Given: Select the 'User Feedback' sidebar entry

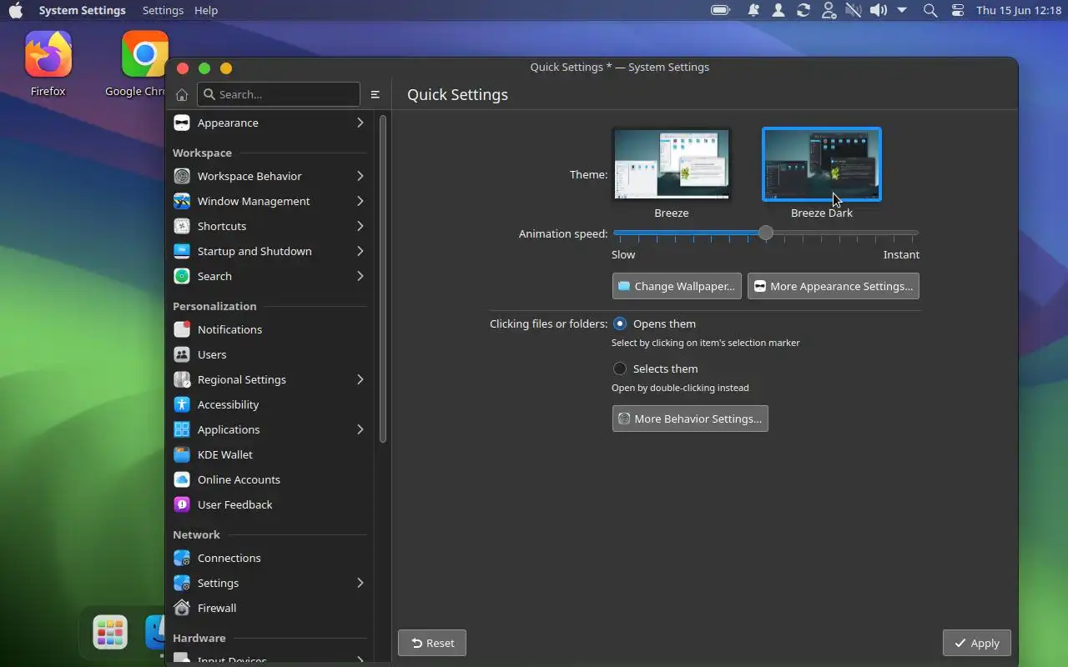Looking at the screenshot, I should [269, 504].
